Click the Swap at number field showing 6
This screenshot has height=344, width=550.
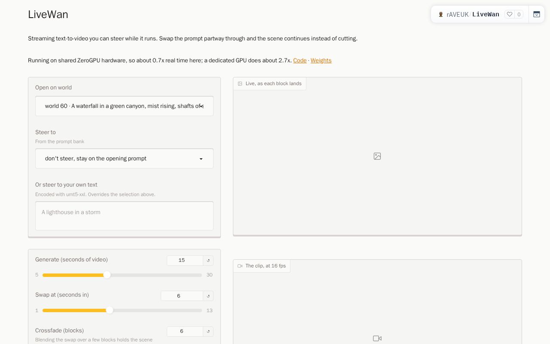[182, 296]
